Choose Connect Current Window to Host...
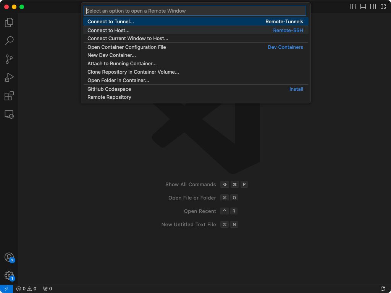The image size is (391, 293). 196,39
